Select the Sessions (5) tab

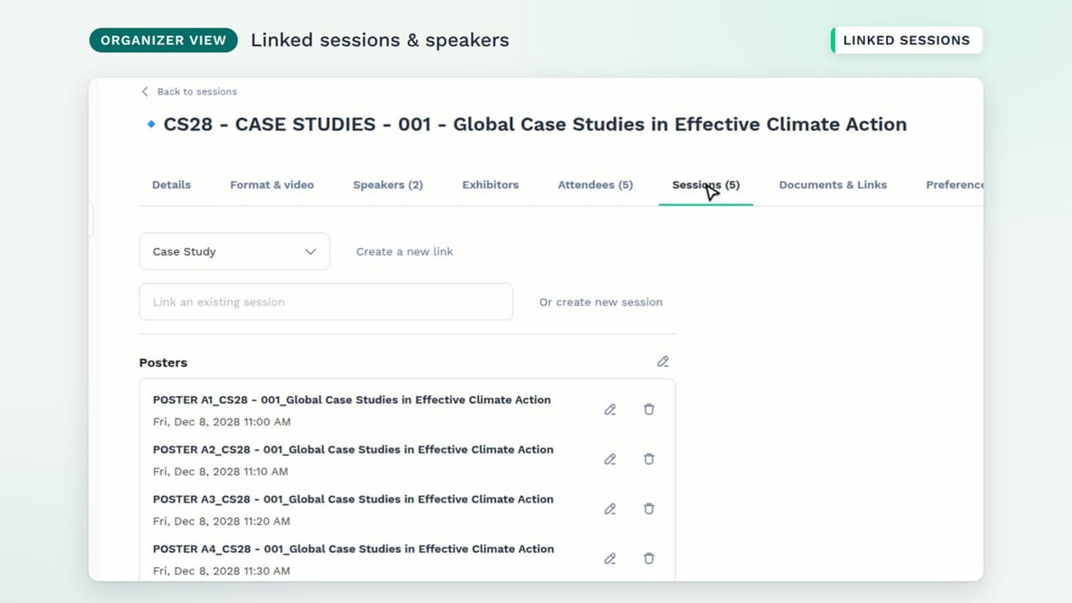pos(706,184)
